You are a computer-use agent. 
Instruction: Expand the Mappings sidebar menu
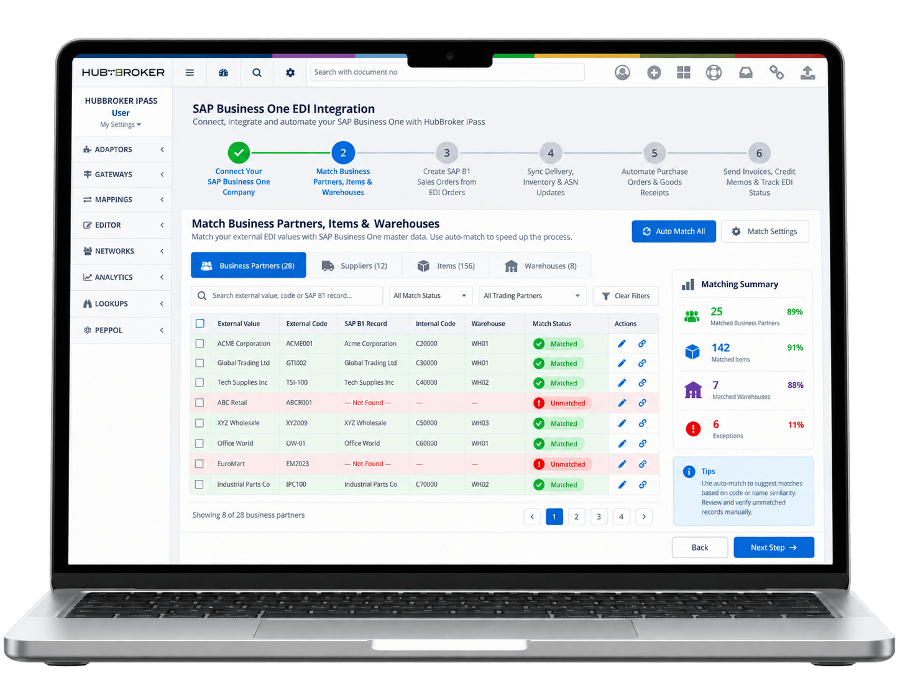point(122,200)
